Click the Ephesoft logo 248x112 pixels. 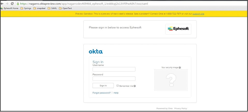[178, 29]
